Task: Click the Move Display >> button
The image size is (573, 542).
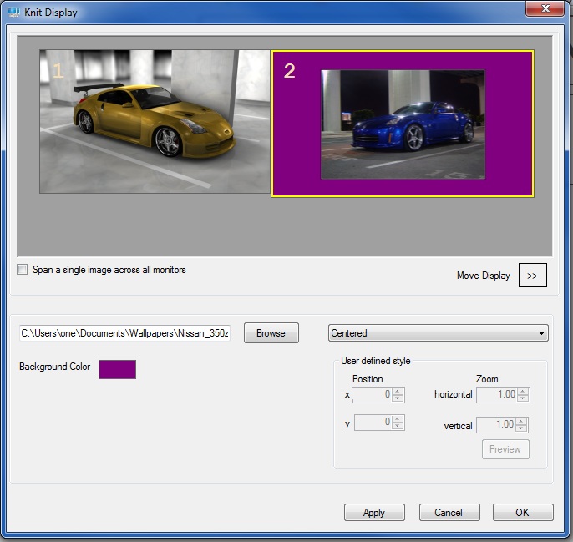Action: click(532, 276)
